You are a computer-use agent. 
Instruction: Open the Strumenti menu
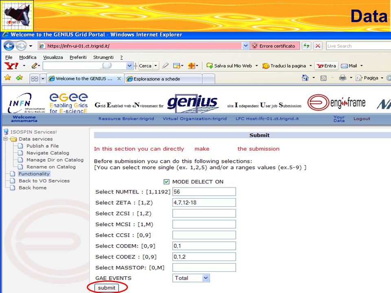(x=103, y=57)
